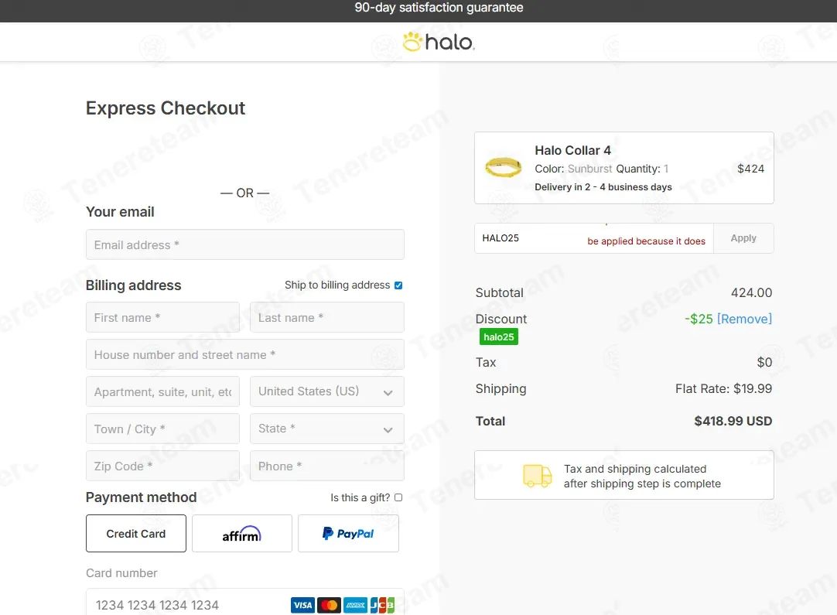Click the Flat Rate: $19.99 shipping text
Viewport: 837px width, 615px height.
(723, 388)
